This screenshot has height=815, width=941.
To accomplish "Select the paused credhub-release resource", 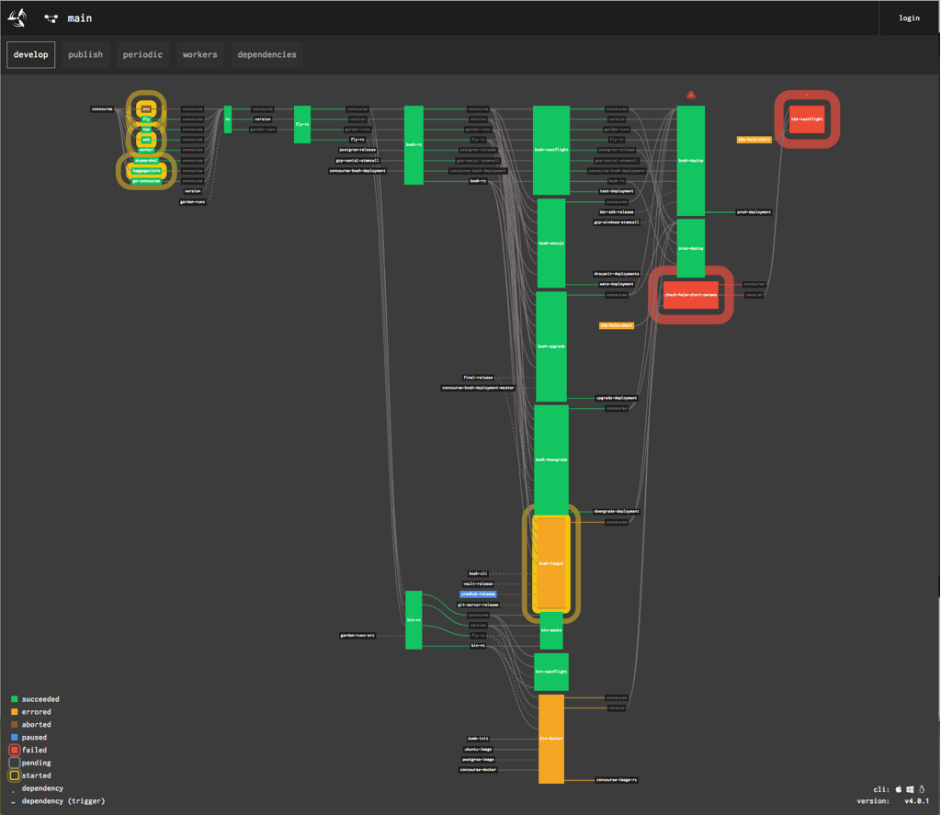I will coord(478,594).
